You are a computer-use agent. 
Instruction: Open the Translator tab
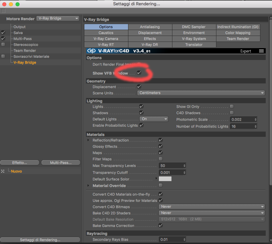(x=194, y=45)
